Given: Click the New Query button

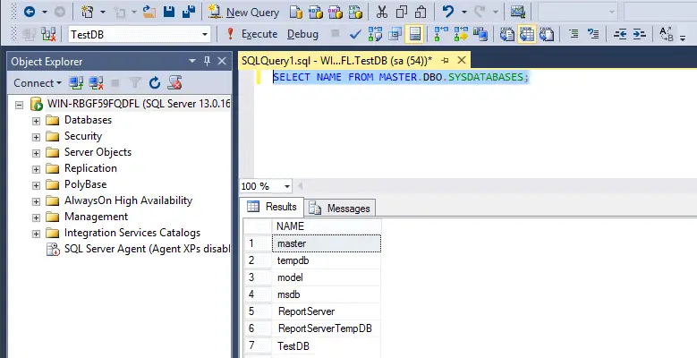Looking at the screenshot, I should pyautogui.click(x=244, y=12).
